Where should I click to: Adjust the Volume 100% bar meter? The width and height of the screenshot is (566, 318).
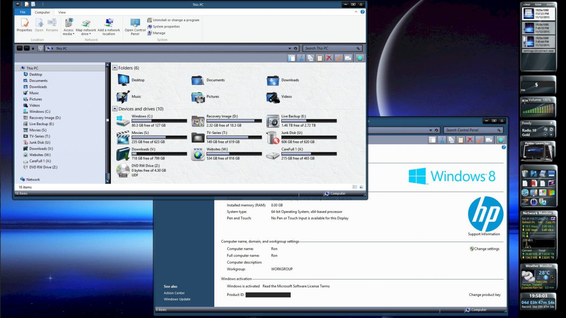coord(539,109)
